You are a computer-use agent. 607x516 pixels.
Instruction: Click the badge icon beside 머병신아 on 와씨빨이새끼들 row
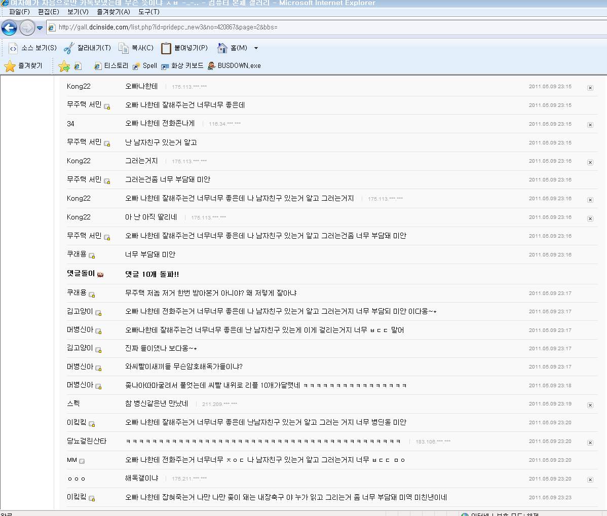(x=98, y=368)
